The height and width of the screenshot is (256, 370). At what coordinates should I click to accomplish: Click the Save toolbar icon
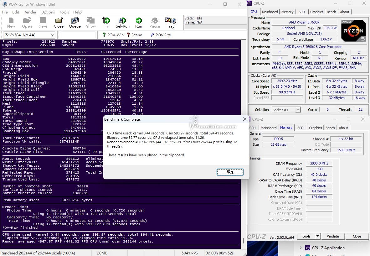(x=43, y=23)
